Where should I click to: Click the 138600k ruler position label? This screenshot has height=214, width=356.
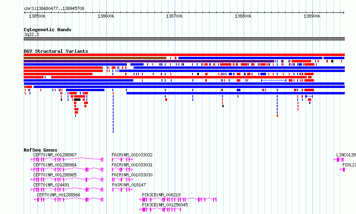click(106, 16)
